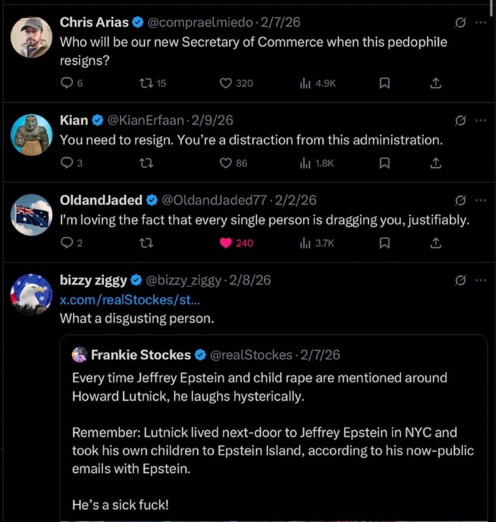This screenshot has height=522, width=496.
Task: Open Chris Arias's profile picture
Action: click(x=31, y=37)
